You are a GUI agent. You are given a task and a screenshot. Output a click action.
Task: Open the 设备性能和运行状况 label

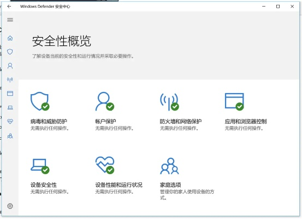[x=119, y=185]
